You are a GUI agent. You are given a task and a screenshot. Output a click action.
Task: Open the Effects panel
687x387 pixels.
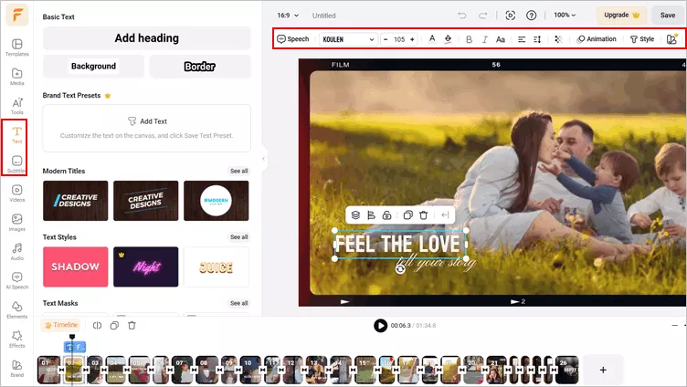pyautogui.click(x=17, y=340)
